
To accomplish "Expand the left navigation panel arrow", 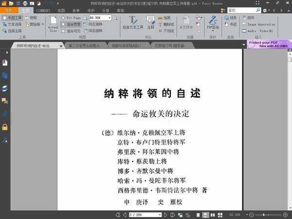I will (x=7, y=53).
